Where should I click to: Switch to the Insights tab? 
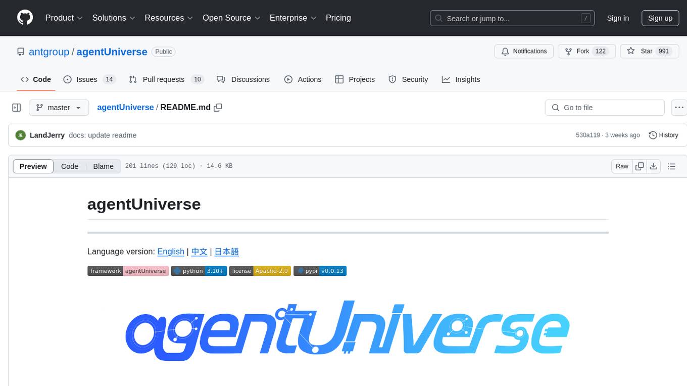(x=461, y=79)
